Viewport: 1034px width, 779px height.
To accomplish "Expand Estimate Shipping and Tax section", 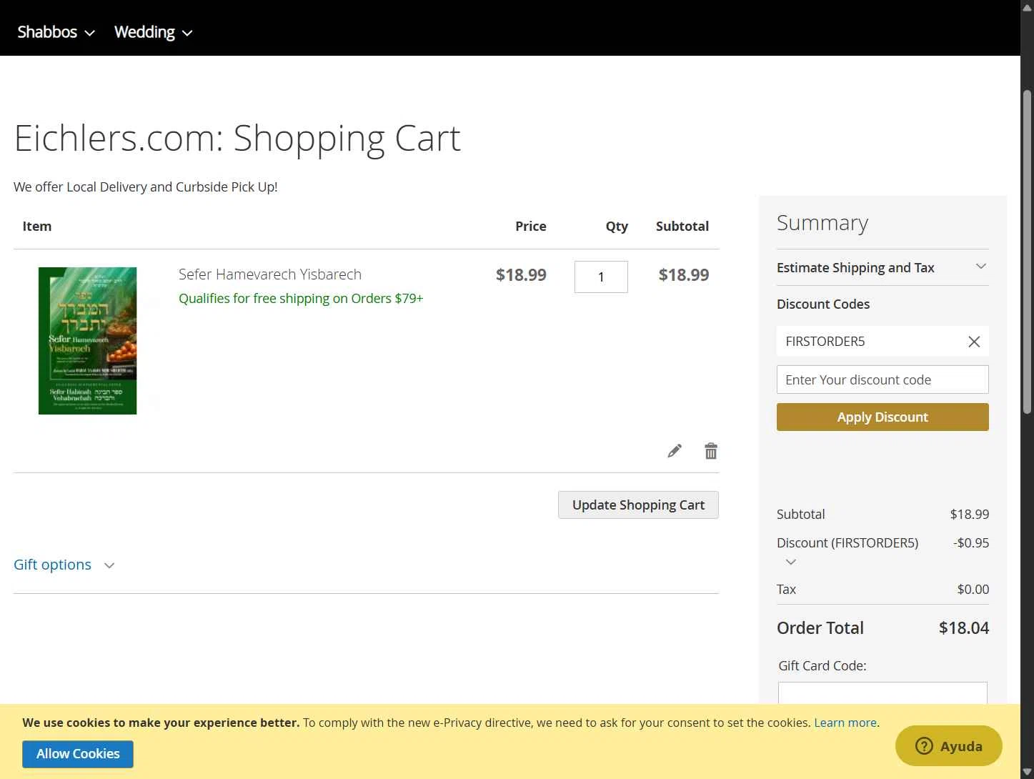I will (883, 267).
